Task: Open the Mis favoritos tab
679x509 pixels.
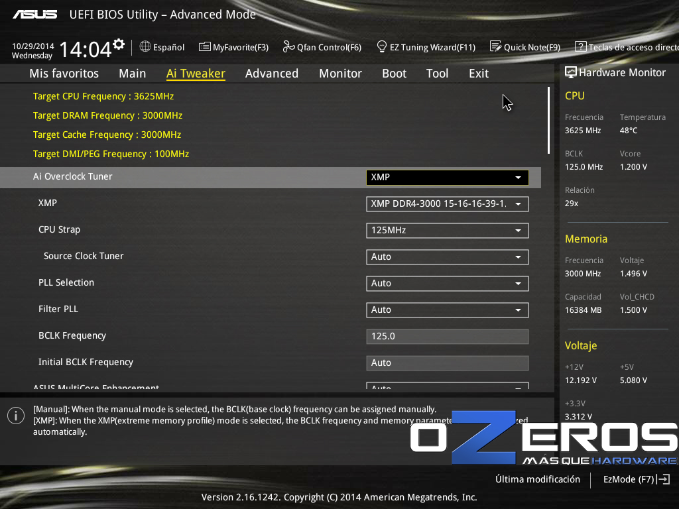Action: click(x=64, y=73)
